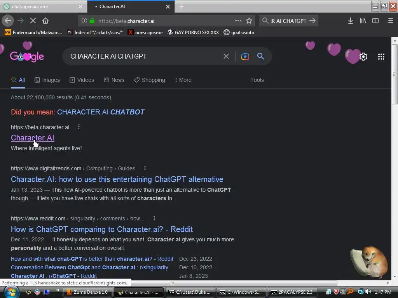The height and width of the screenshot is (298, 398).
Task: Click the horizontal scrollbar at page bottom
Action: [x=172, y=283]
